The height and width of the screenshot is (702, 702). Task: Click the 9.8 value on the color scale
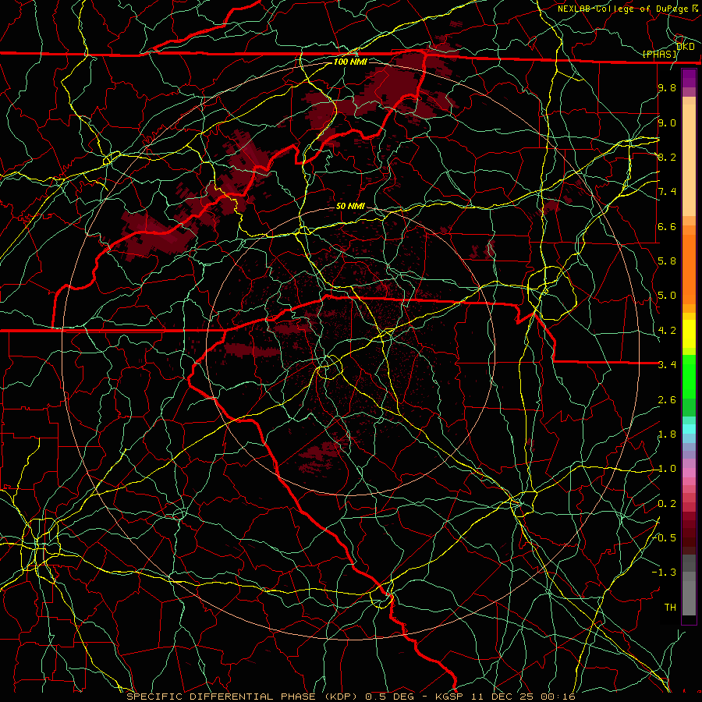667,87
